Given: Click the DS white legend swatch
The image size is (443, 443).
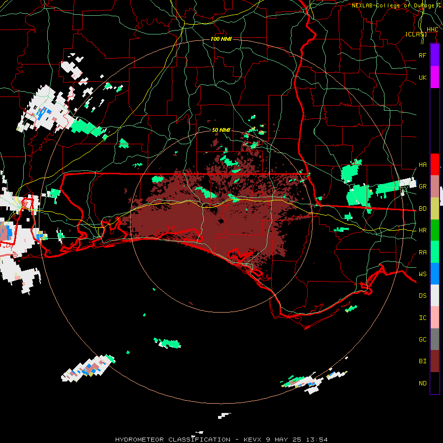Looking at the screenshot, I should [x=435, y=295].
